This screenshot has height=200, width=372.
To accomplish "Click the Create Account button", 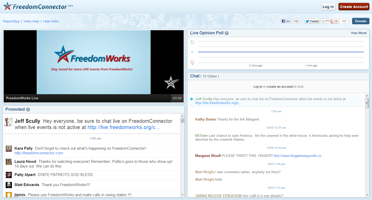I will [x=354, y=7].
